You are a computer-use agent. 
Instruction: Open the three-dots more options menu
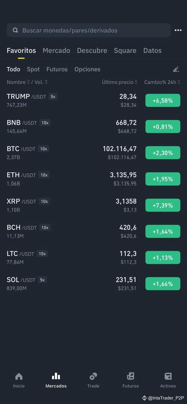click(x=178, y=30)
